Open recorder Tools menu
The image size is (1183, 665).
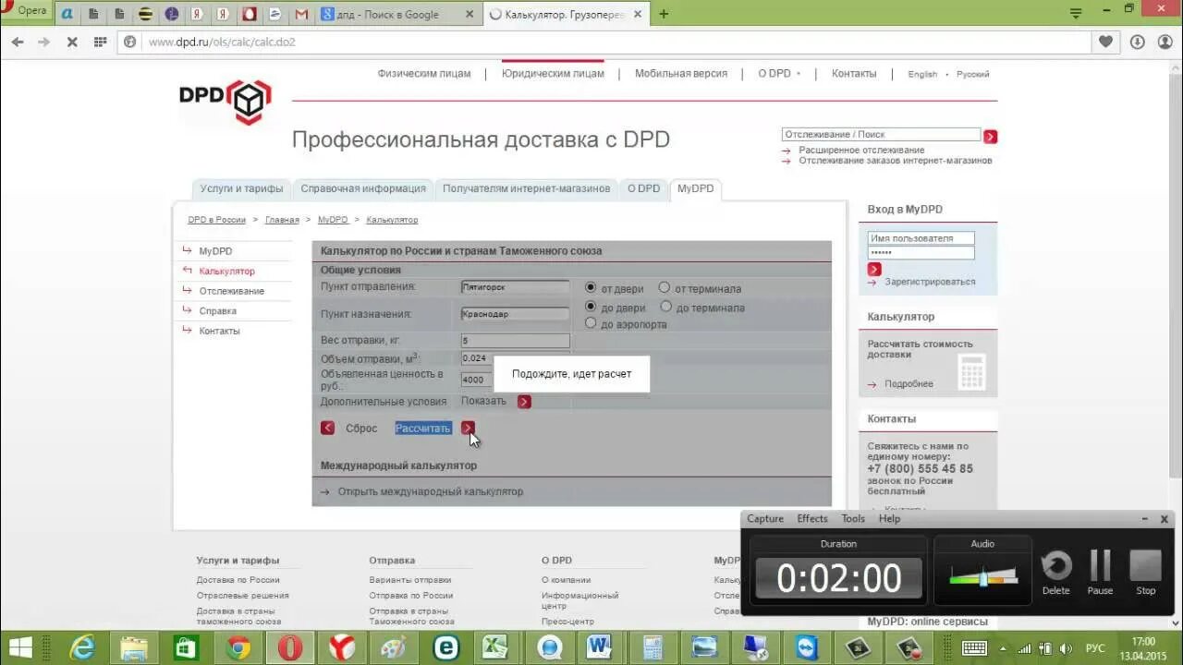click(853, 519)
